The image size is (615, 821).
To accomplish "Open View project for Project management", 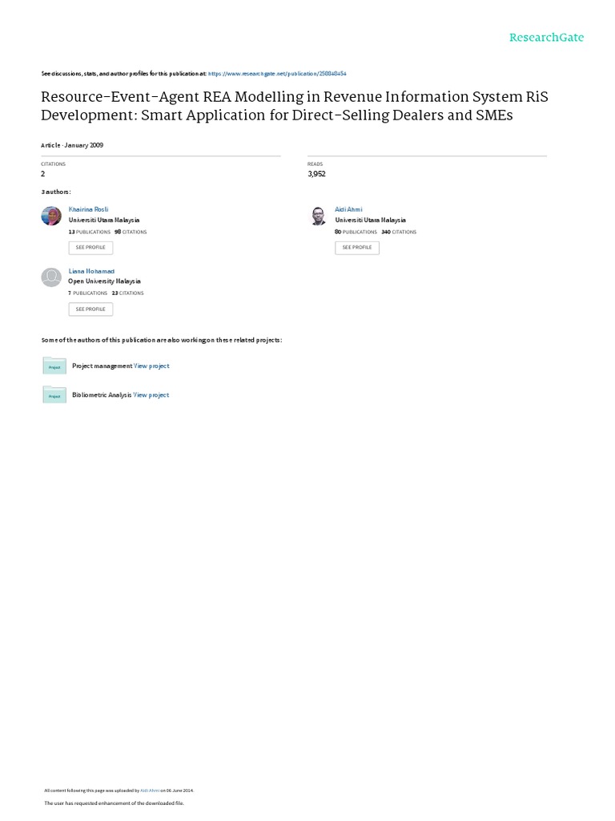I will 151,366.
